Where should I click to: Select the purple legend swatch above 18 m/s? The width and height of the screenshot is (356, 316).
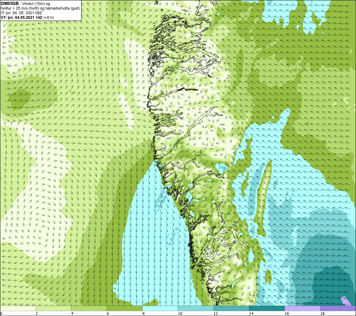click(338, 308)
